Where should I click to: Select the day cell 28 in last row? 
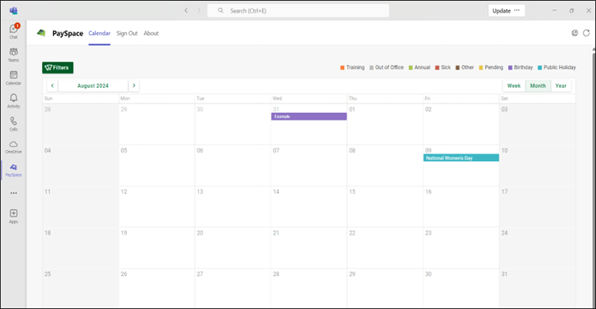point(308,288)
